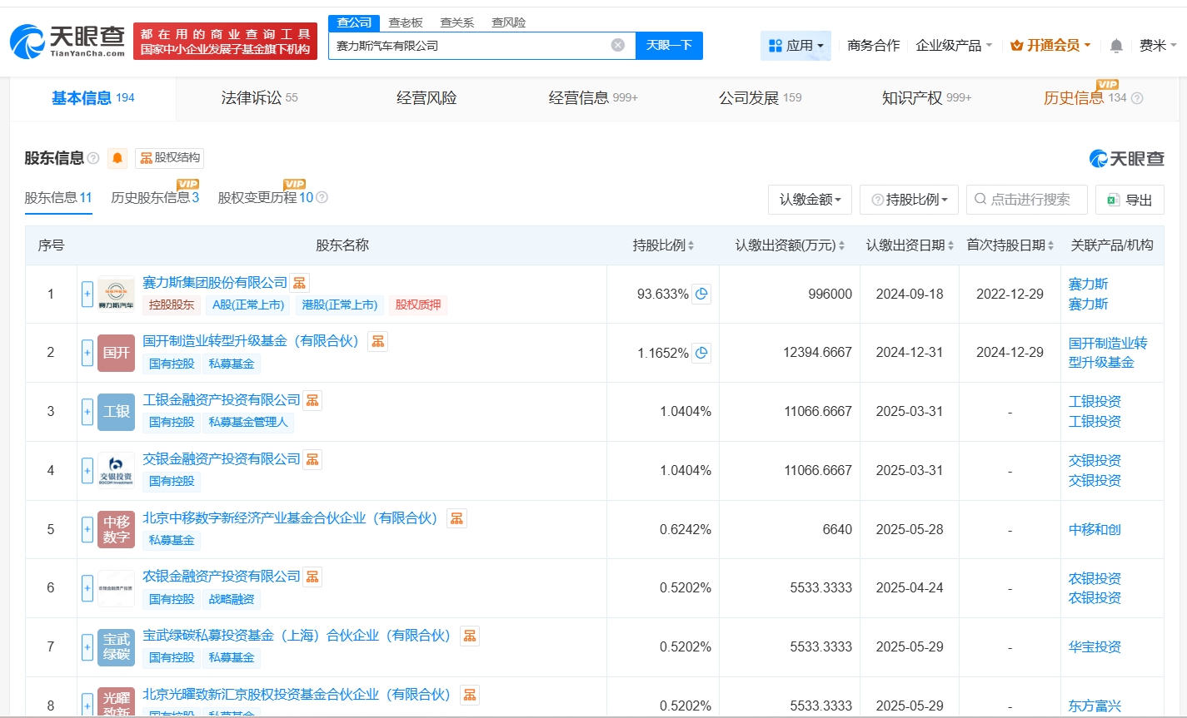The image size is (1187, 718).
Task: Open the notification bell in header
Action: point(1116,46)
